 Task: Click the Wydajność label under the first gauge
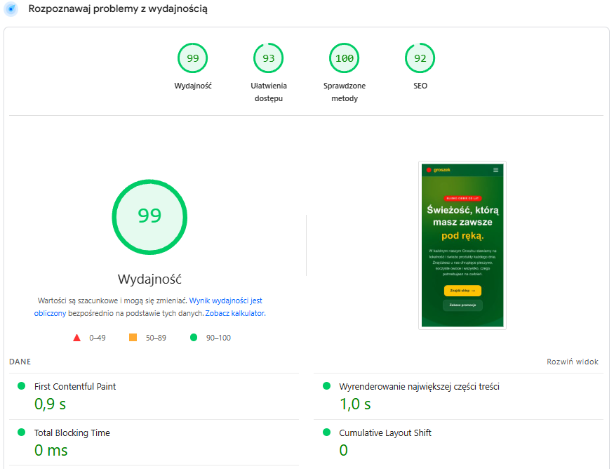(193, 86)
